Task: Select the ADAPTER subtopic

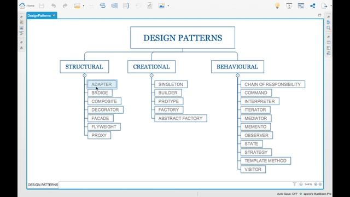Action: point(102,84)
